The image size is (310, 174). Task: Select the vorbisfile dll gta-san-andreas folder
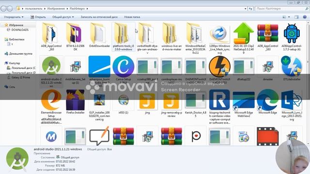147,38
